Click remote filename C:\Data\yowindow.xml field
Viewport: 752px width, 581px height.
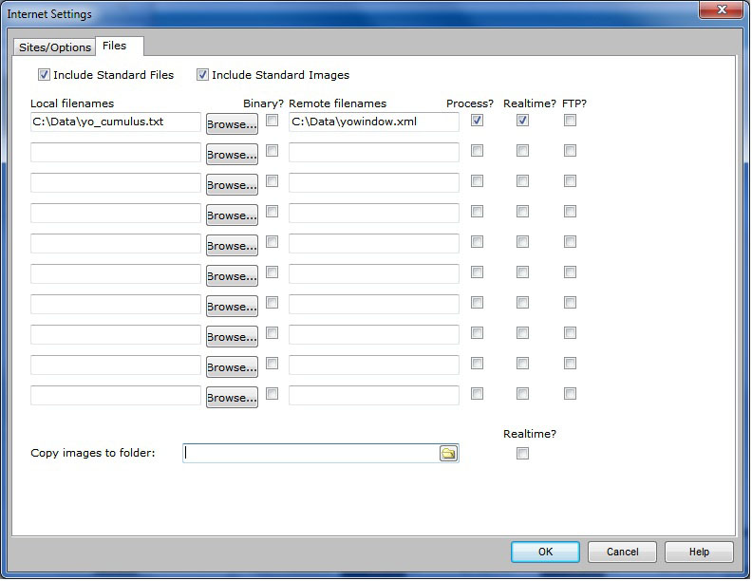click(x=373, y=122)
